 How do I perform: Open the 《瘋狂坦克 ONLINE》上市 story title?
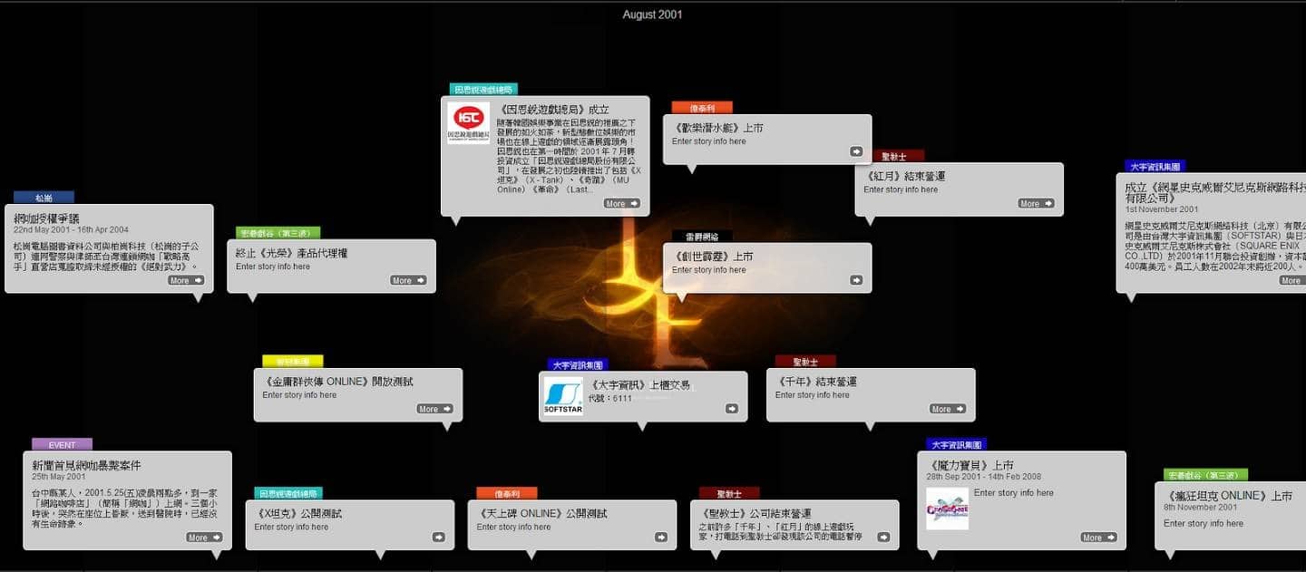click(1228, 496)
